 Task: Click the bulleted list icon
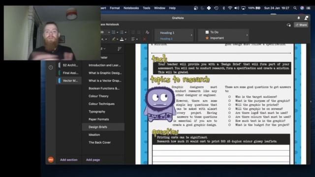click(x=114, y=32)
